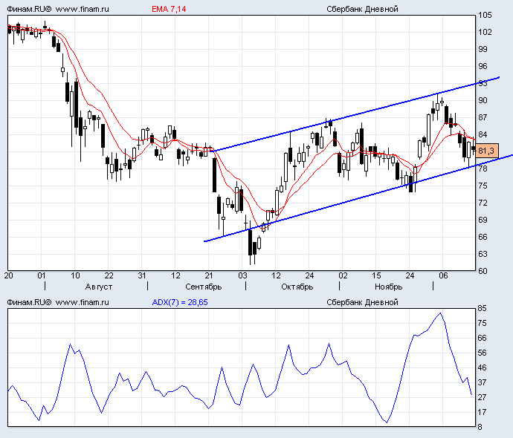Click Сбербанк Дневной title above the price chart
Viewport: 513px width, 438px height.
click(362, 9)
